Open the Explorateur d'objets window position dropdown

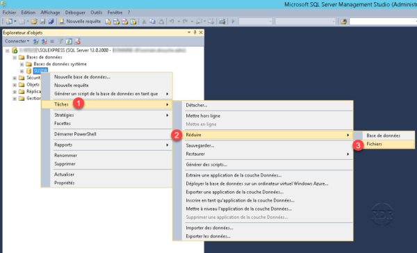pos(189,33)
